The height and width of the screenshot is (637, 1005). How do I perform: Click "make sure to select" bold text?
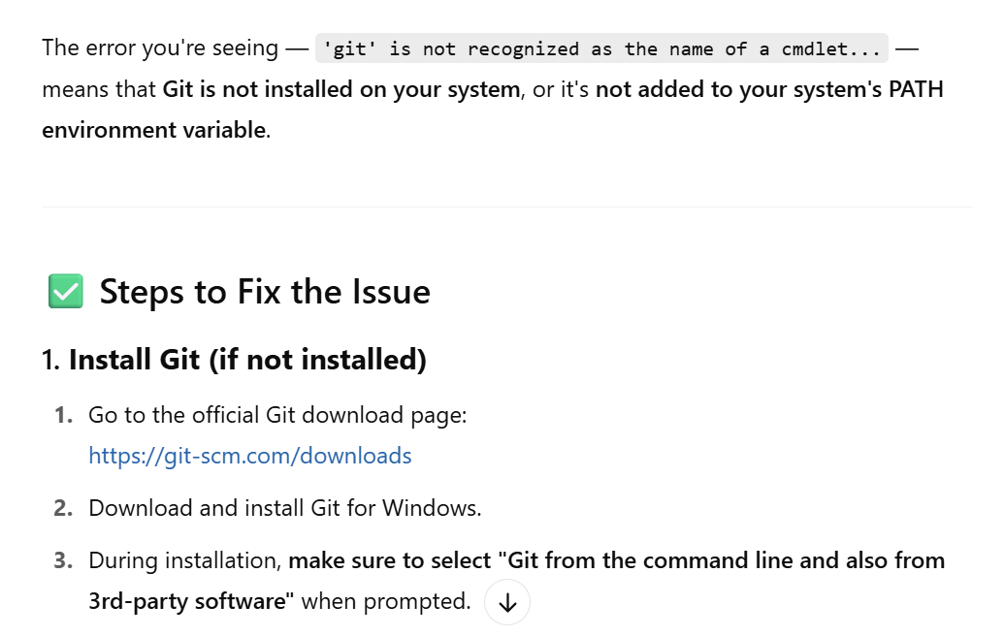(x=390, y=559)
